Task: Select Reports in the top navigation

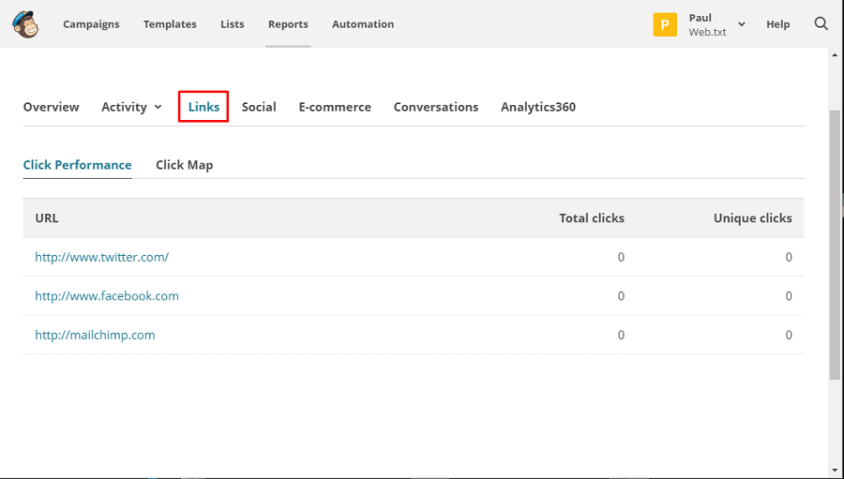Action: pyautogui.click(x=288, y=24)
